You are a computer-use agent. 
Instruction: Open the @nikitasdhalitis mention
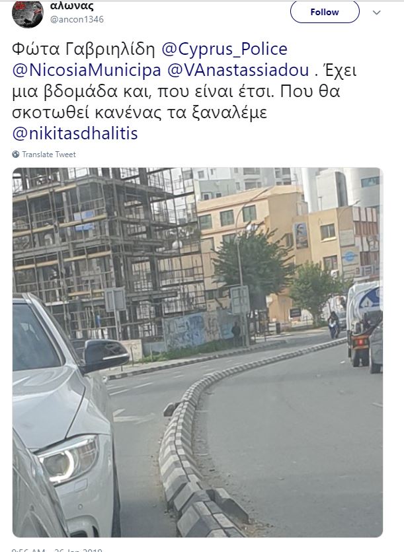[75, 133]
